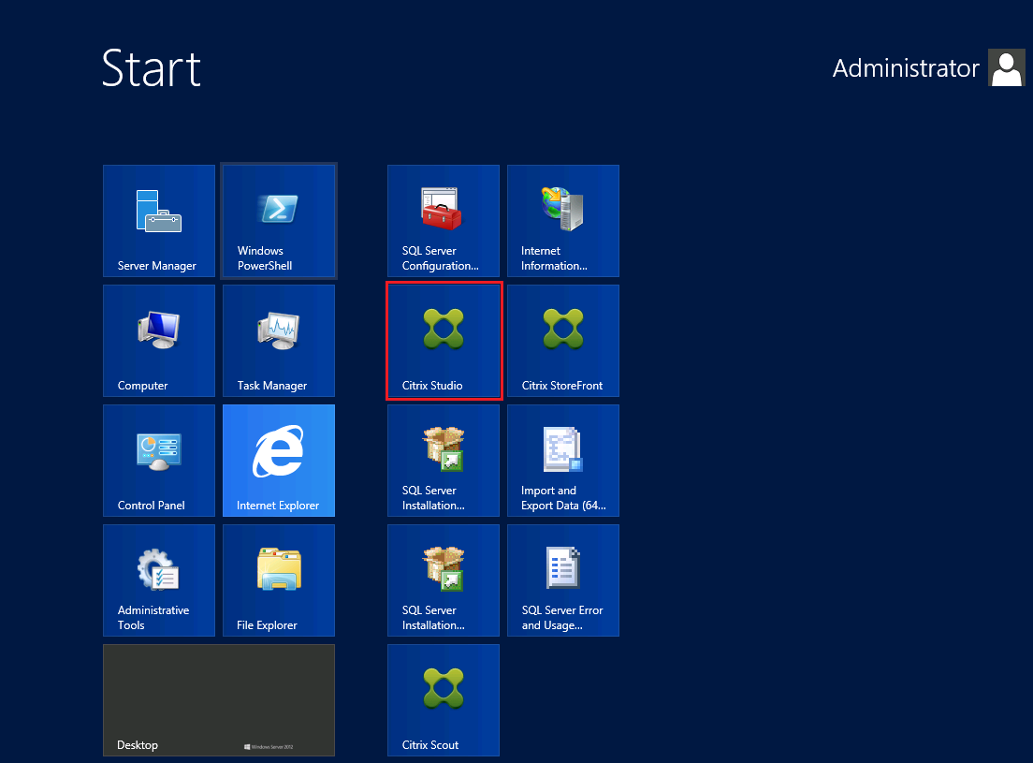Launch Windows PowerShell tile
The width and height of the screenshot is (1033, 763).
point(279,221)
